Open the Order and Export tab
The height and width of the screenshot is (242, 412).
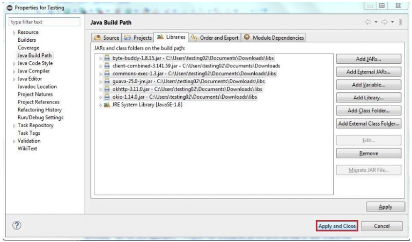(x=215, y=38)
